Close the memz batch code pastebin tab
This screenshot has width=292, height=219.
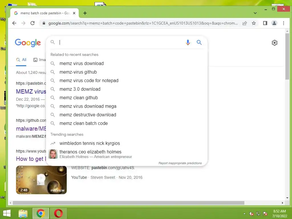pyautogui.click(x=74, y=13)
